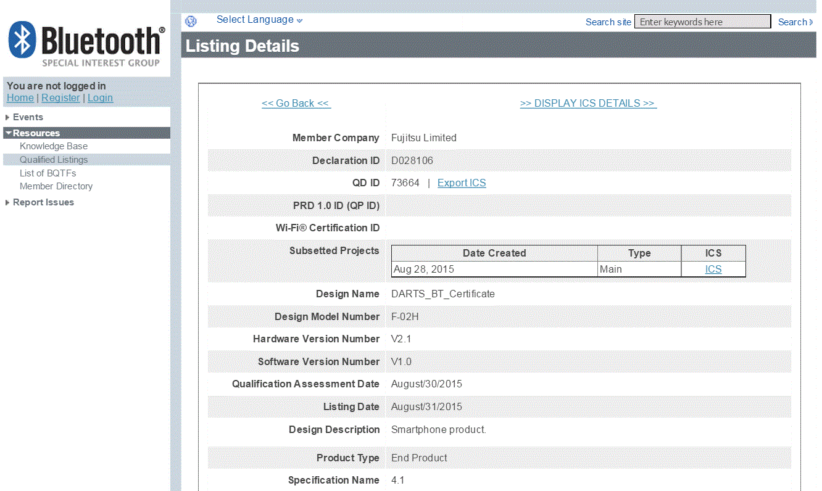Click the Date Created column header
Image resolution: width=822 pixels, height=491 pixels.
pos(494,254)
